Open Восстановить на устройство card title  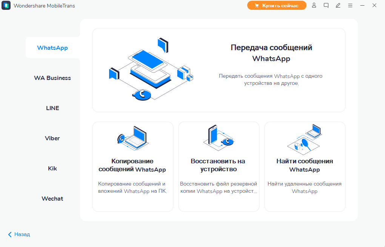[x=218, y=165]
